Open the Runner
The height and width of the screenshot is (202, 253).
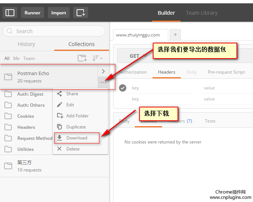[x=32, y=13]
